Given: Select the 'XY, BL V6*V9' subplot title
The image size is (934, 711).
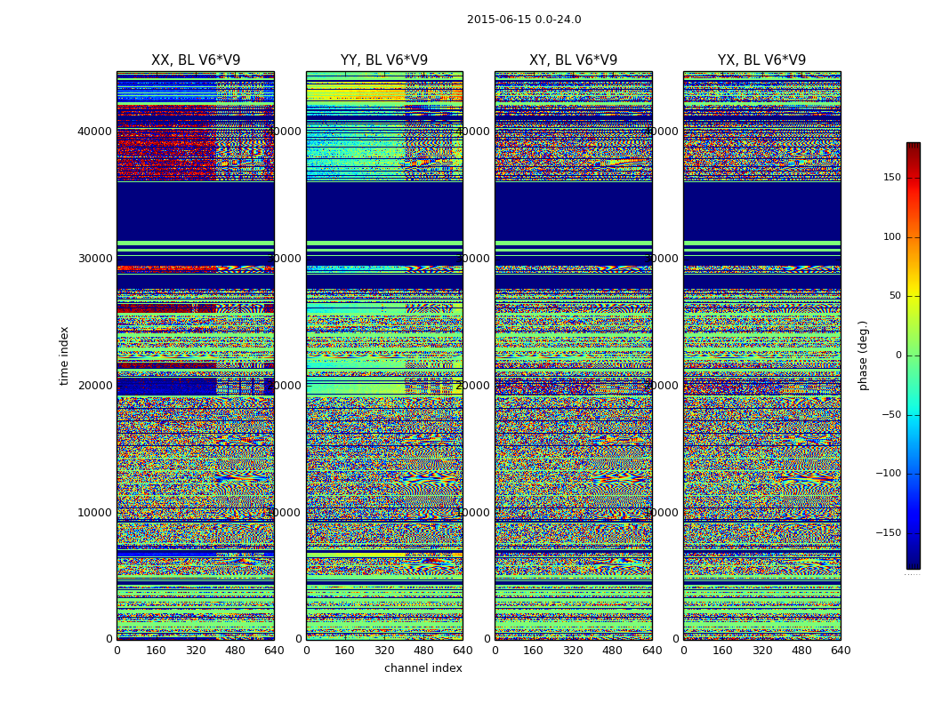Looking at the screenshot, I should pyautogui.click(x=573, y=60).
